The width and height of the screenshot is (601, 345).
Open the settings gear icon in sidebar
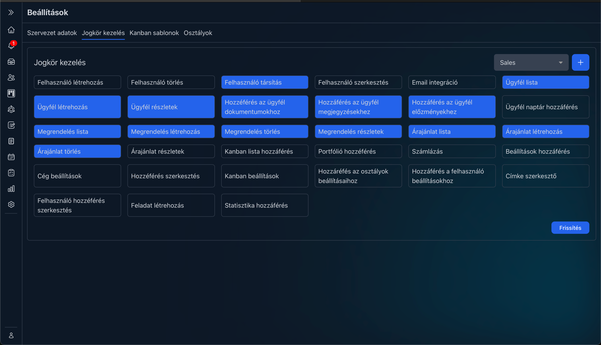pyautogui.click(x=11, y=204)
